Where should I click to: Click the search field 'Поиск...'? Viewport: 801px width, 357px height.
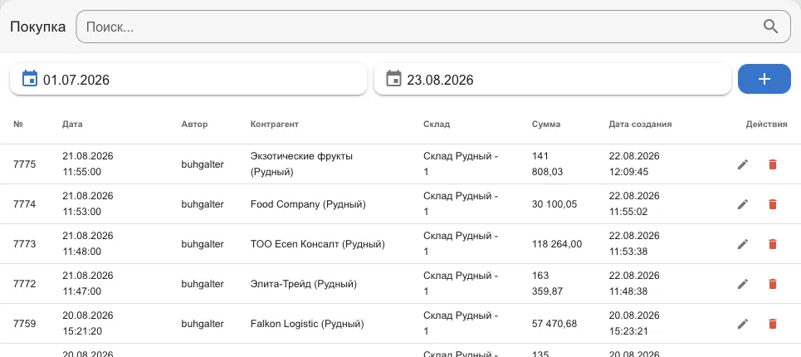[433, 27]
